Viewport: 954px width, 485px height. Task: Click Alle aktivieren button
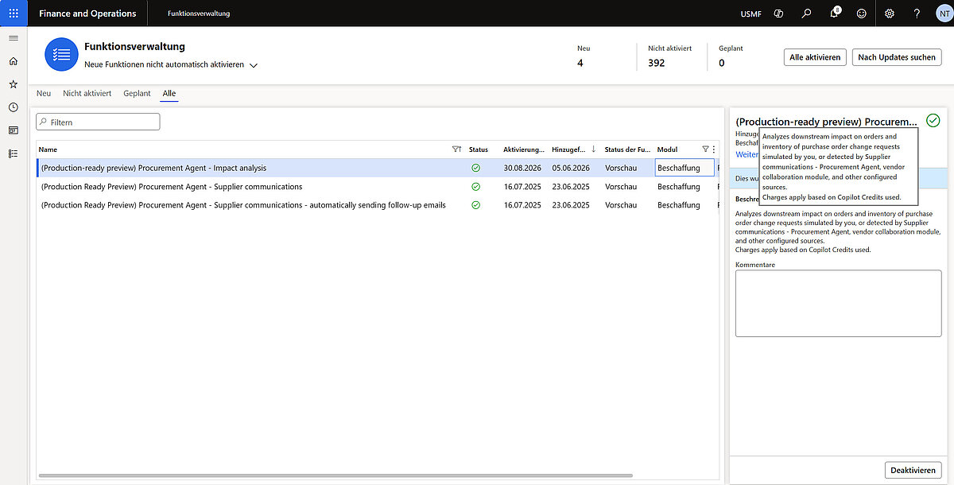click(x=815, y=57)
